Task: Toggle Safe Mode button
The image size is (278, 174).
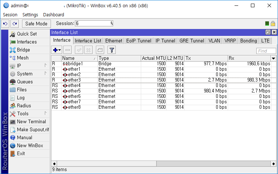Action: 36,24
